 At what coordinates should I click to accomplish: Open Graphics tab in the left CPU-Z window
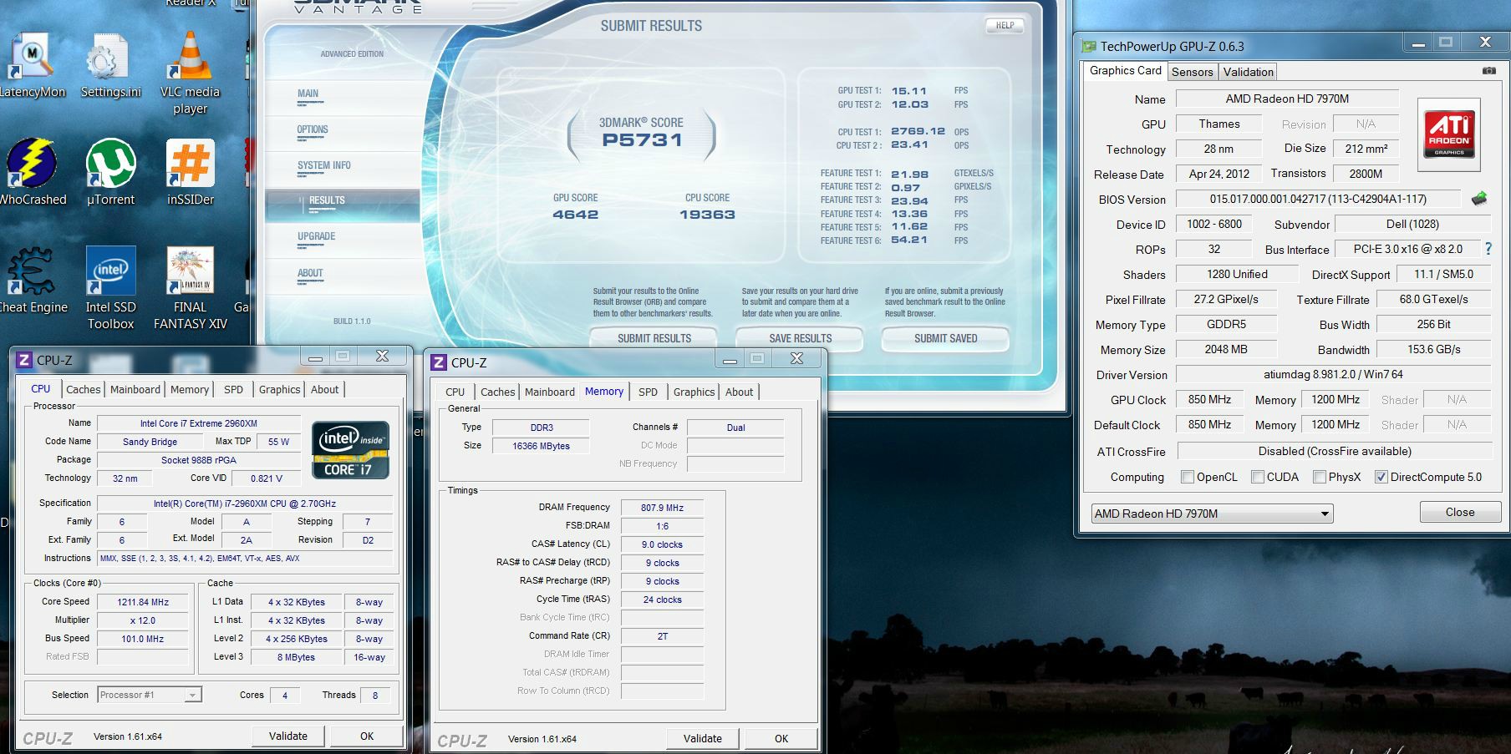(279, 389)
